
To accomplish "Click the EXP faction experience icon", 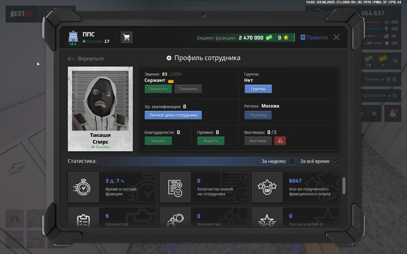I will coord(267,187).
